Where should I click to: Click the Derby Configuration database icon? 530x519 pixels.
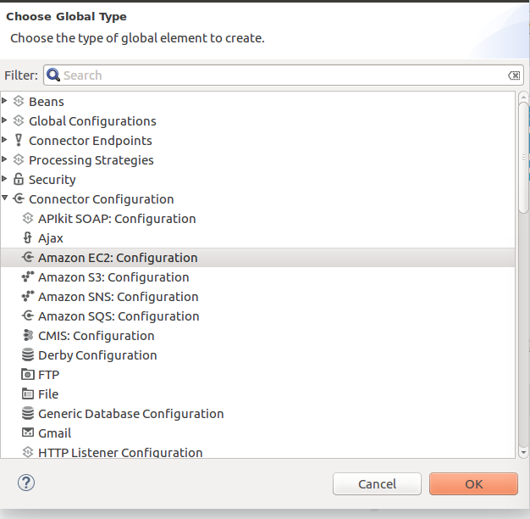tap(28, 354)
